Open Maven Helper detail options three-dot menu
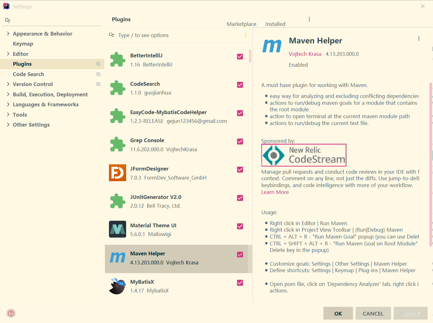The image size is (433, 323). (x=419, y=38)
